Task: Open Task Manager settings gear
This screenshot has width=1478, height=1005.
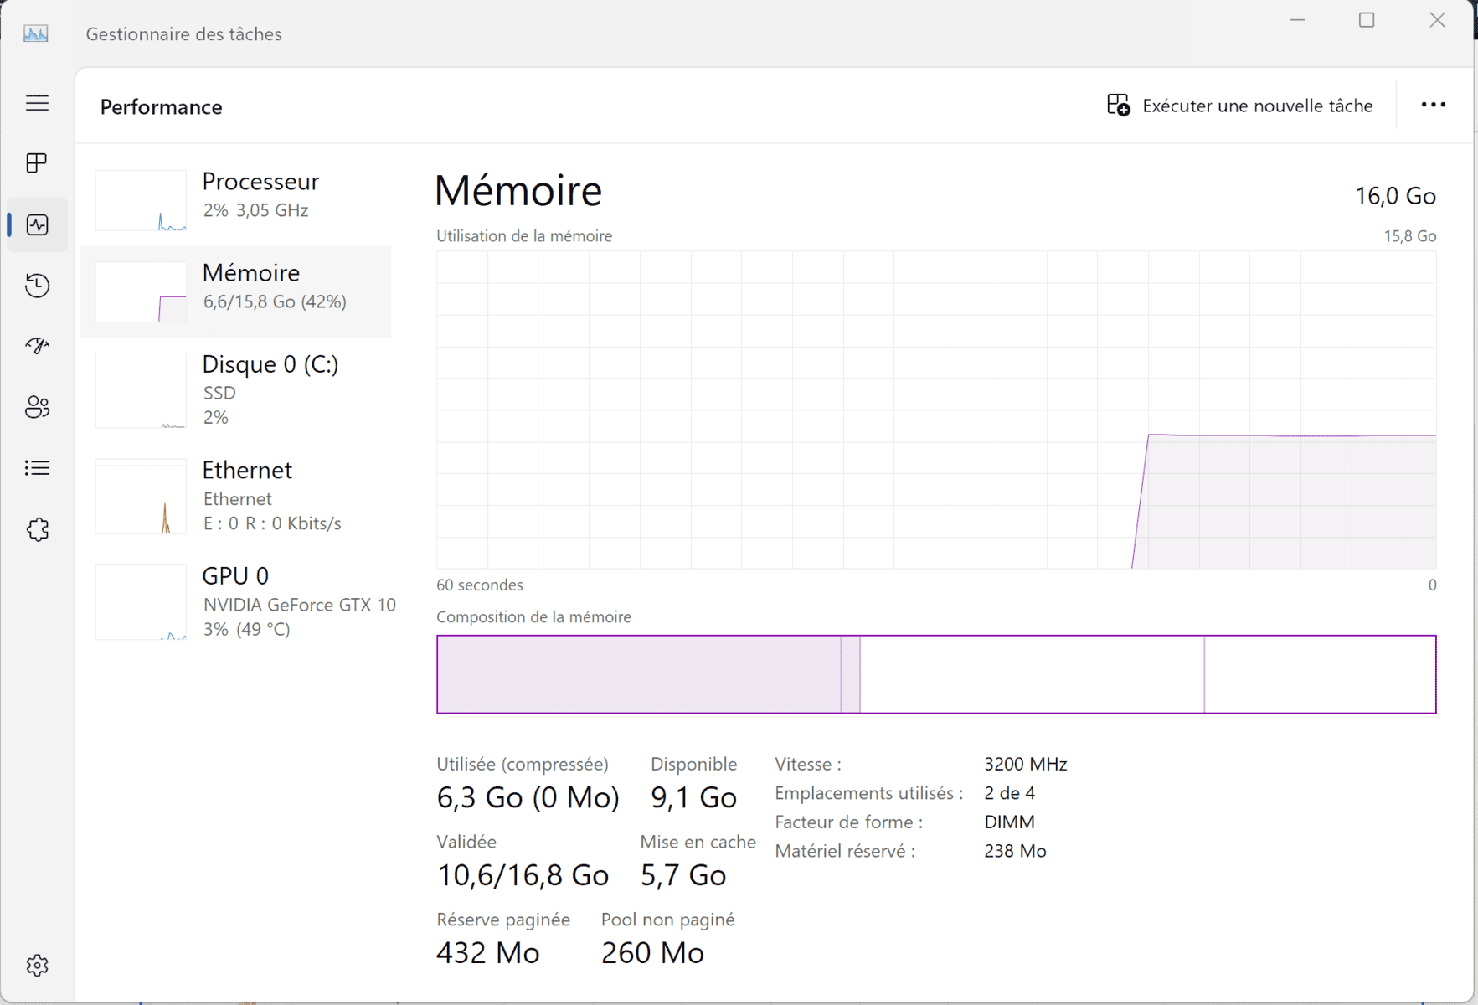Action: tap(37, 966)
